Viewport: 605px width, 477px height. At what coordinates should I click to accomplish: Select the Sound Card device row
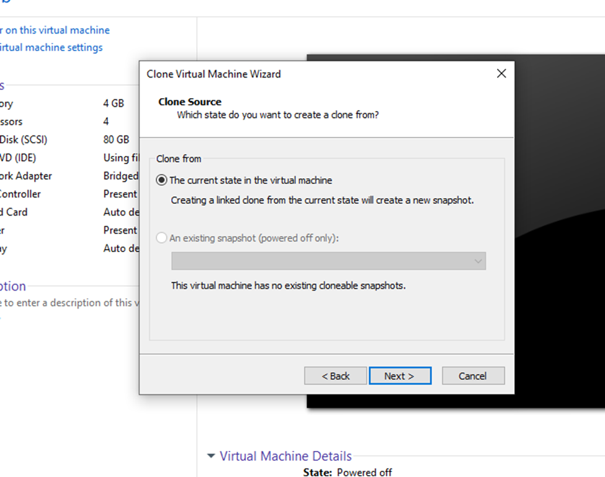pos(62,212)
